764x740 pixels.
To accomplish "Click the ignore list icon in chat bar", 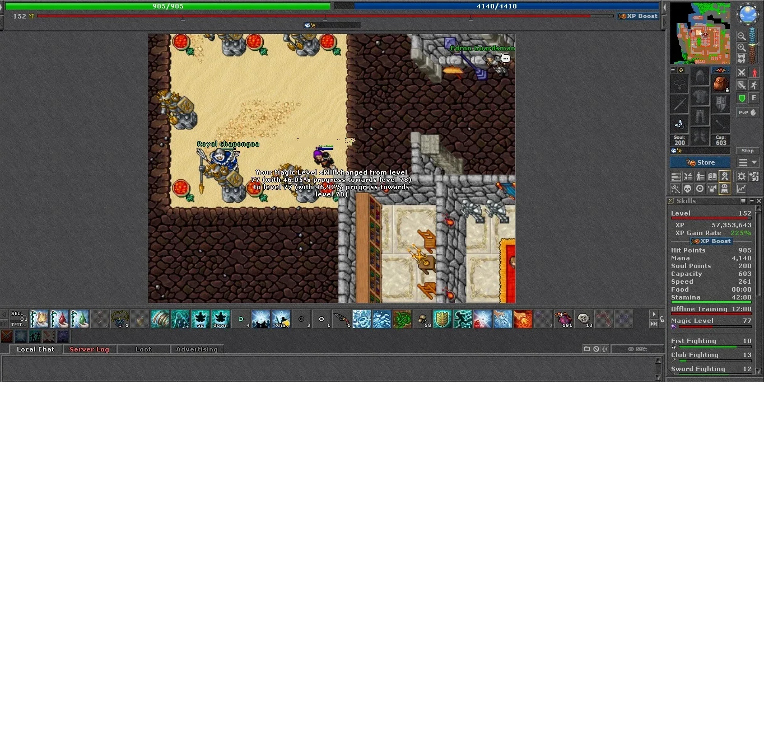I will click(x=596, y=349).
